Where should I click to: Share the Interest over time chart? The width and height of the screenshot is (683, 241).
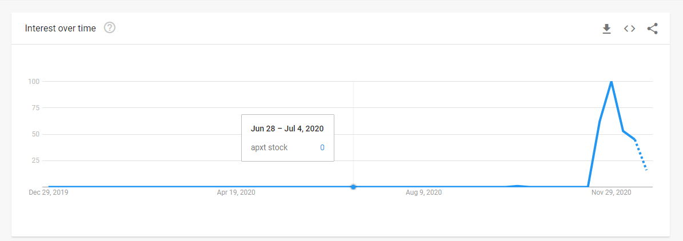(x=652, y=29)
